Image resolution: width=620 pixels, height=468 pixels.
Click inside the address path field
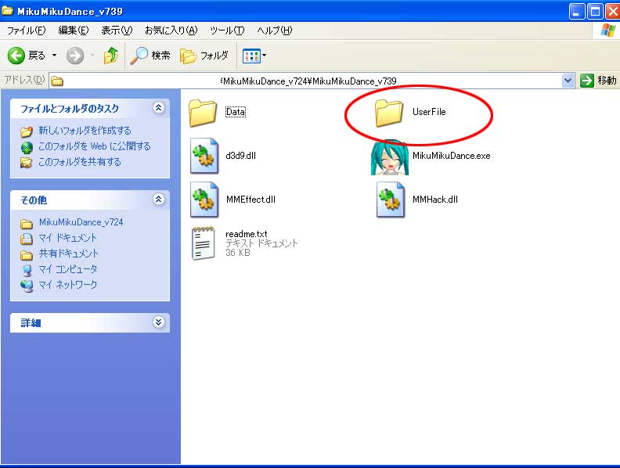(312, 81)
